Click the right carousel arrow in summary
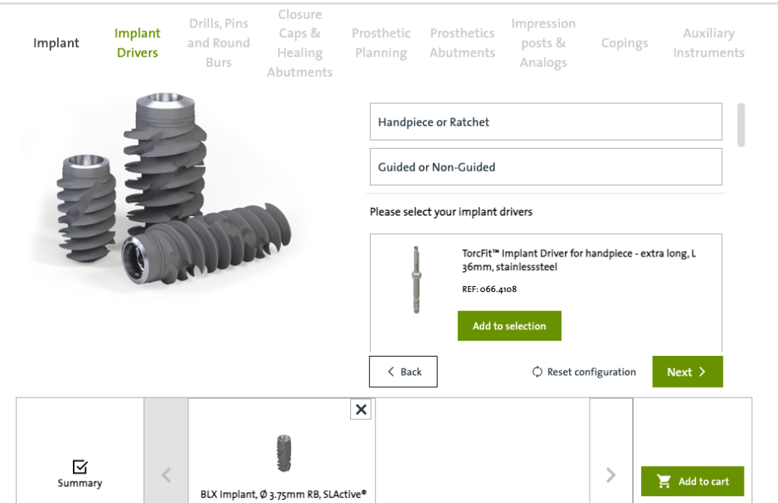Screen dimensions: 778x503 (611, 475)
